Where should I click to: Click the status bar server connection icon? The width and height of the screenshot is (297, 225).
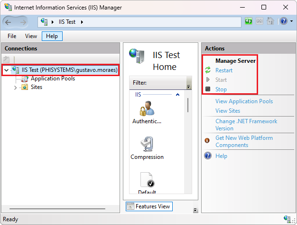pos(288,219)
